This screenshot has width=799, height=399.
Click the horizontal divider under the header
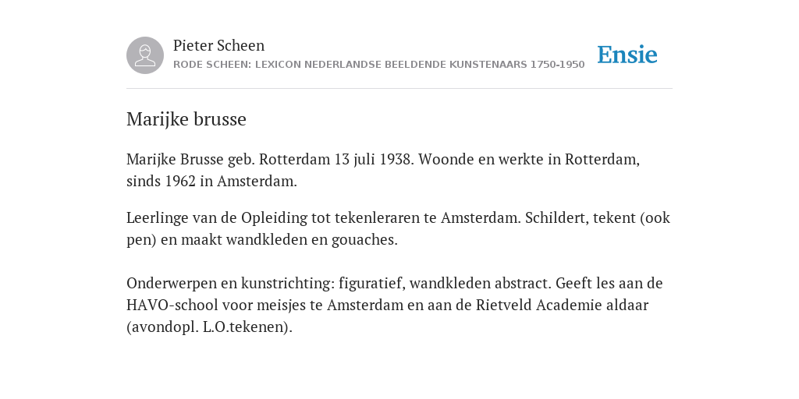(399, 89)
